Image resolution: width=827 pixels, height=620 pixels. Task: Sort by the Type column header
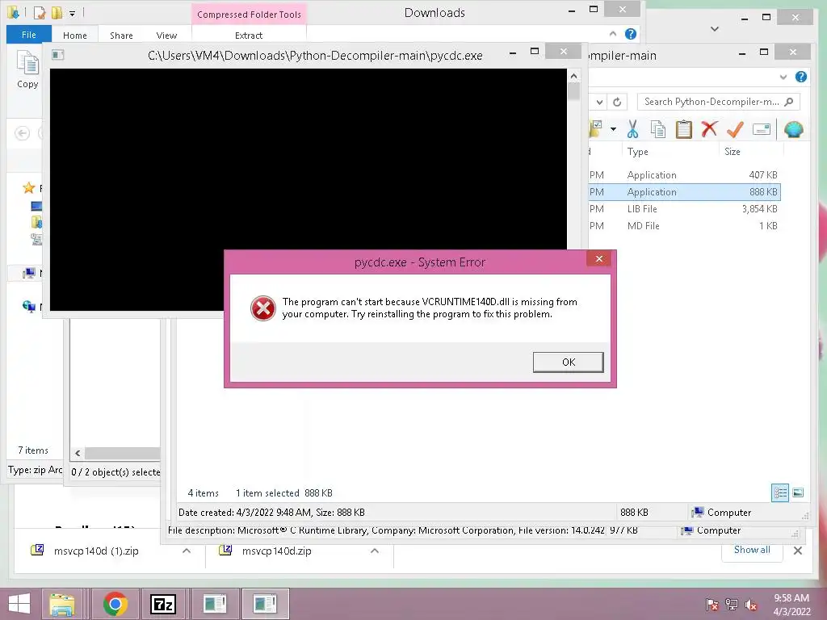point(638,152)
